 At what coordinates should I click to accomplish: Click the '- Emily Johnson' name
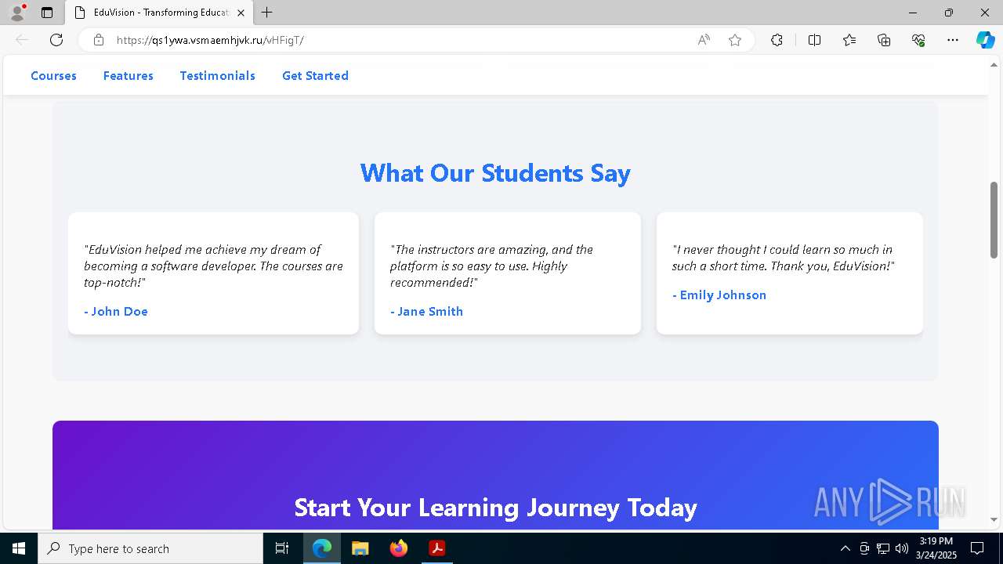tap(719, 295)
